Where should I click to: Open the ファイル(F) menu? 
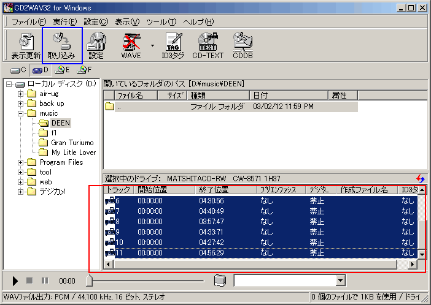click(28, 21)
